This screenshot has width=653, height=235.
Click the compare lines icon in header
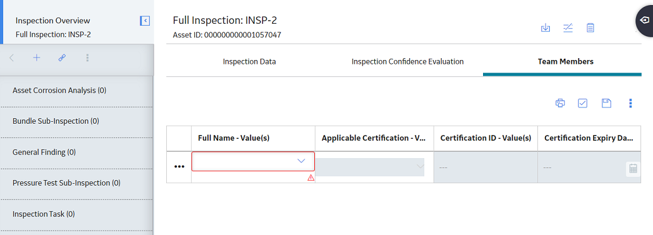click(x=568, y=28)
